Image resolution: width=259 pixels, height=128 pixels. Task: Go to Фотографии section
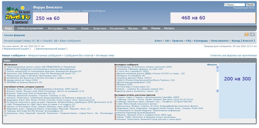(x=55, y=28)
